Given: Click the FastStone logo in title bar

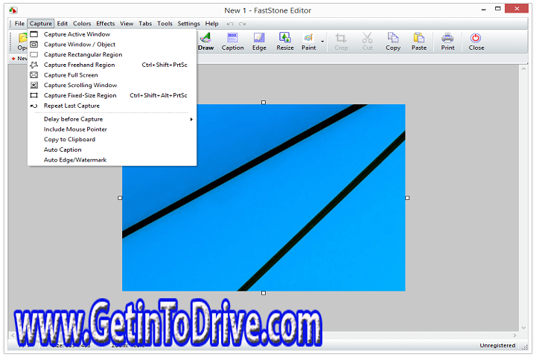Looking at the screenshot, I should point(13,10).
